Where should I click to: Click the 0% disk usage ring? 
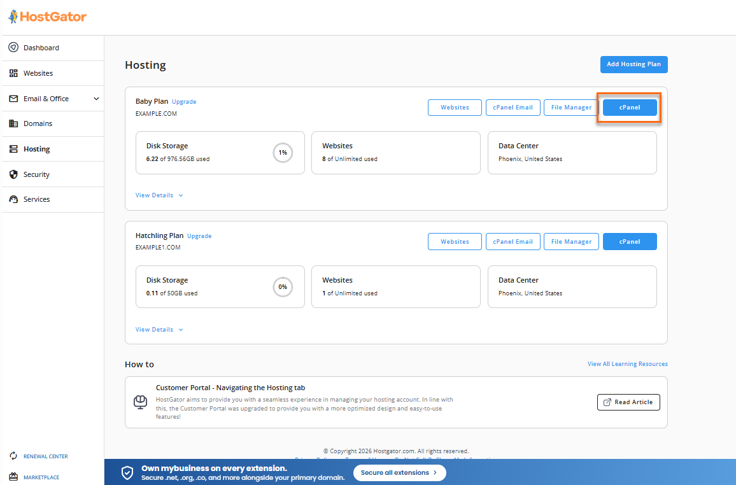coord(283,286)
